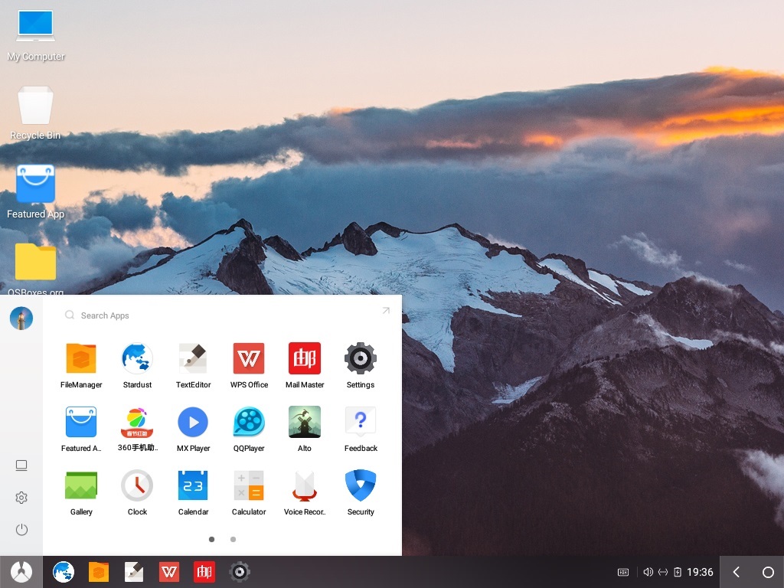784x588 pixels.
Task: Open TextEditor
Action: click(193, 358)
